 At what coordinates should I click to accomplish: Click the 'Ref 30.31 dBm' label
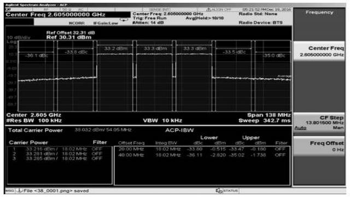point(69,37)
